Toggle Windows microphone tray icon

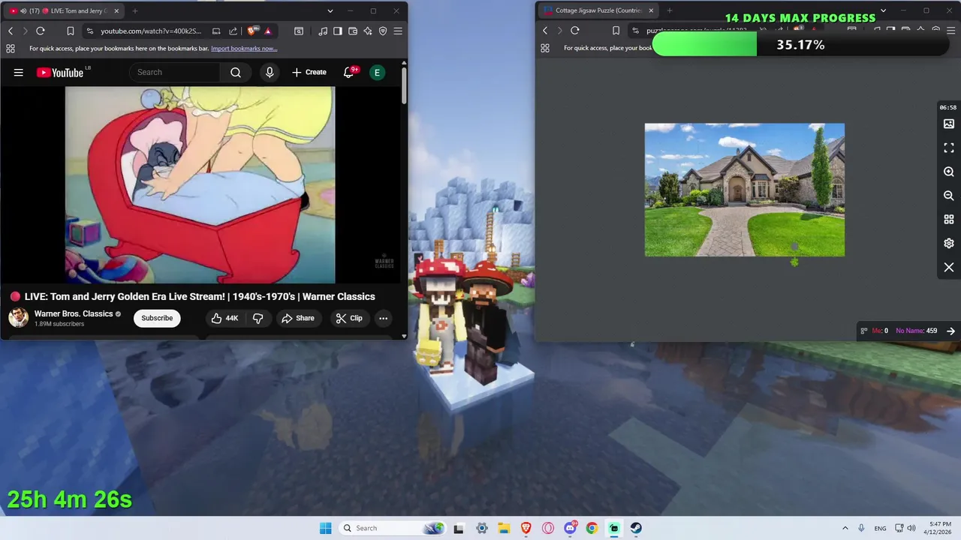coord(861,528)
